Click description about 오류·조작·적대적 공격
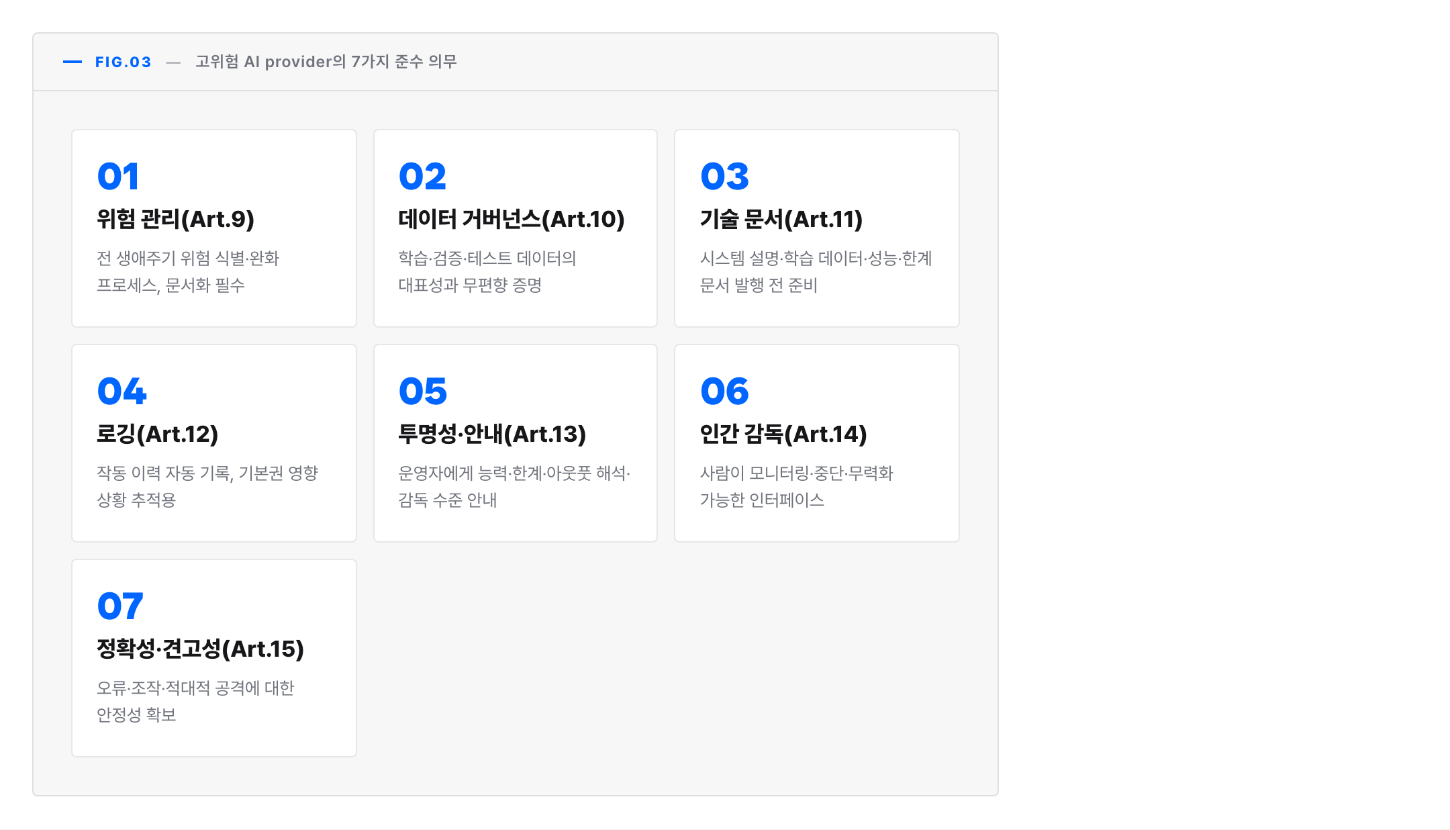 tap(195, 702)
